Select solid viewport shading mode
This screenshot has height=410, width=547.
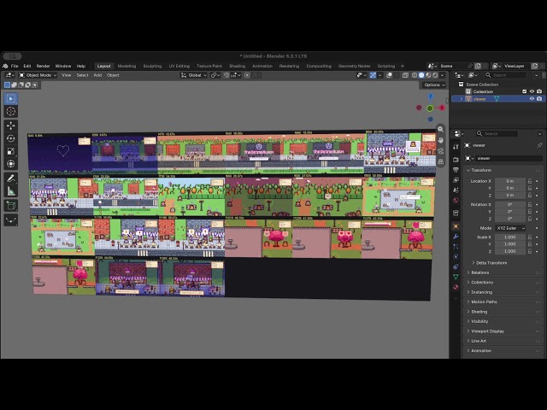click(x=421, y=75)
